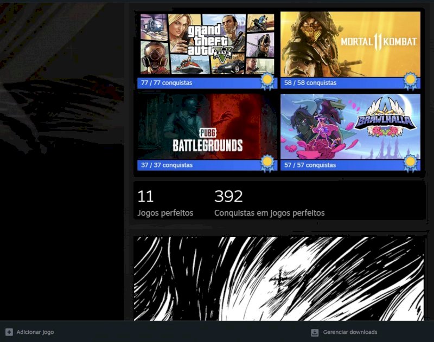Open the PUBG Battlegrounds game thumbnail

click(207, 126)
